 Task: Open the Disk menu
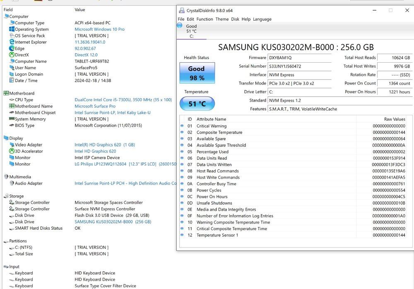235,19
